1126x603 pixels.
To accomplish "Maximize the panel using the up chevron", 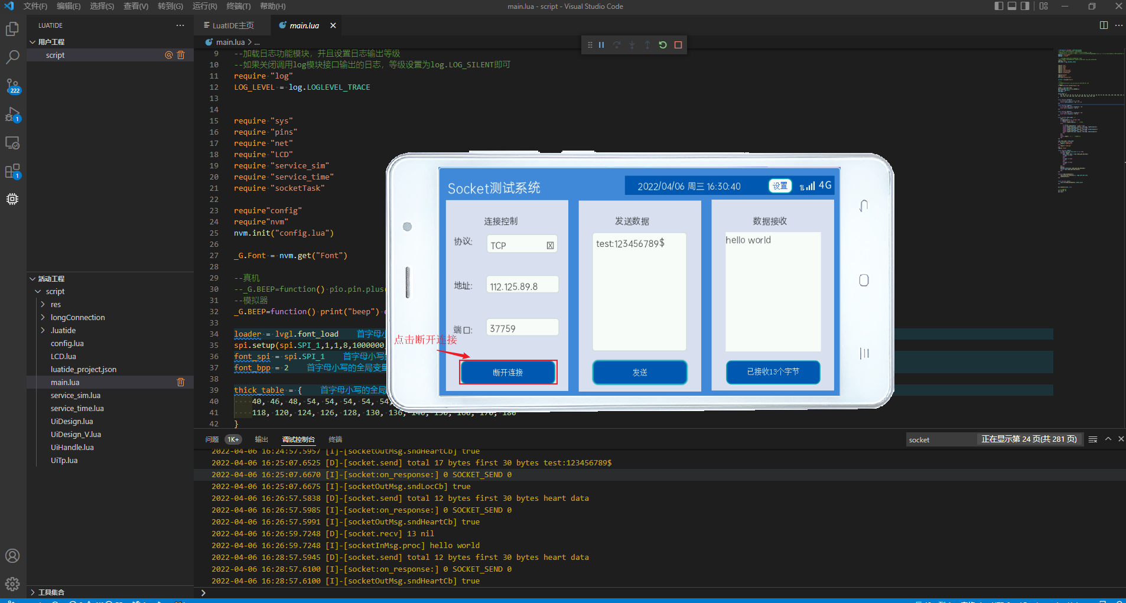I will pos(1108,439).
